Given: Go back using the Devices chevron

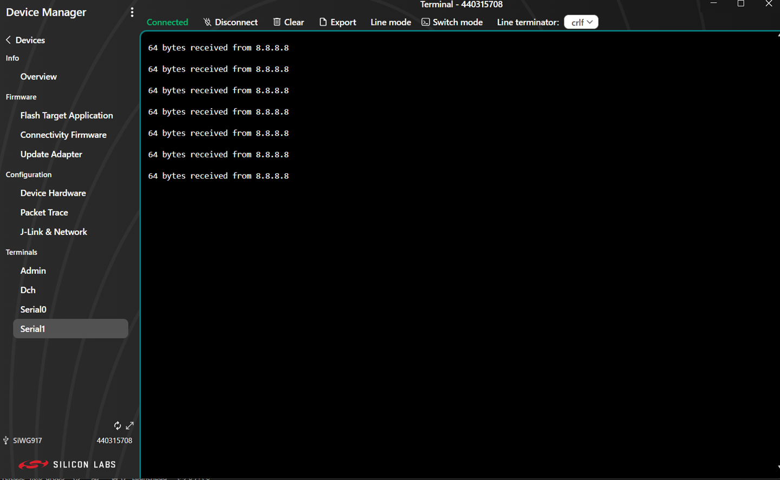Looking at the screenshot, I should tap(8, 40).
